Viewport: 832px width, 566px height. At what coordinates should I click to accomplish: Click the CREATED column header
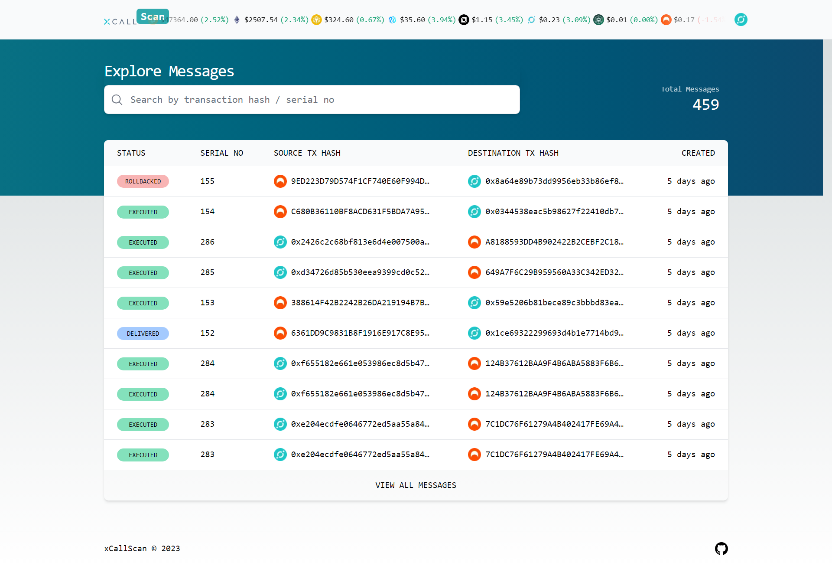pyautogui.click(x=698, y=153)
